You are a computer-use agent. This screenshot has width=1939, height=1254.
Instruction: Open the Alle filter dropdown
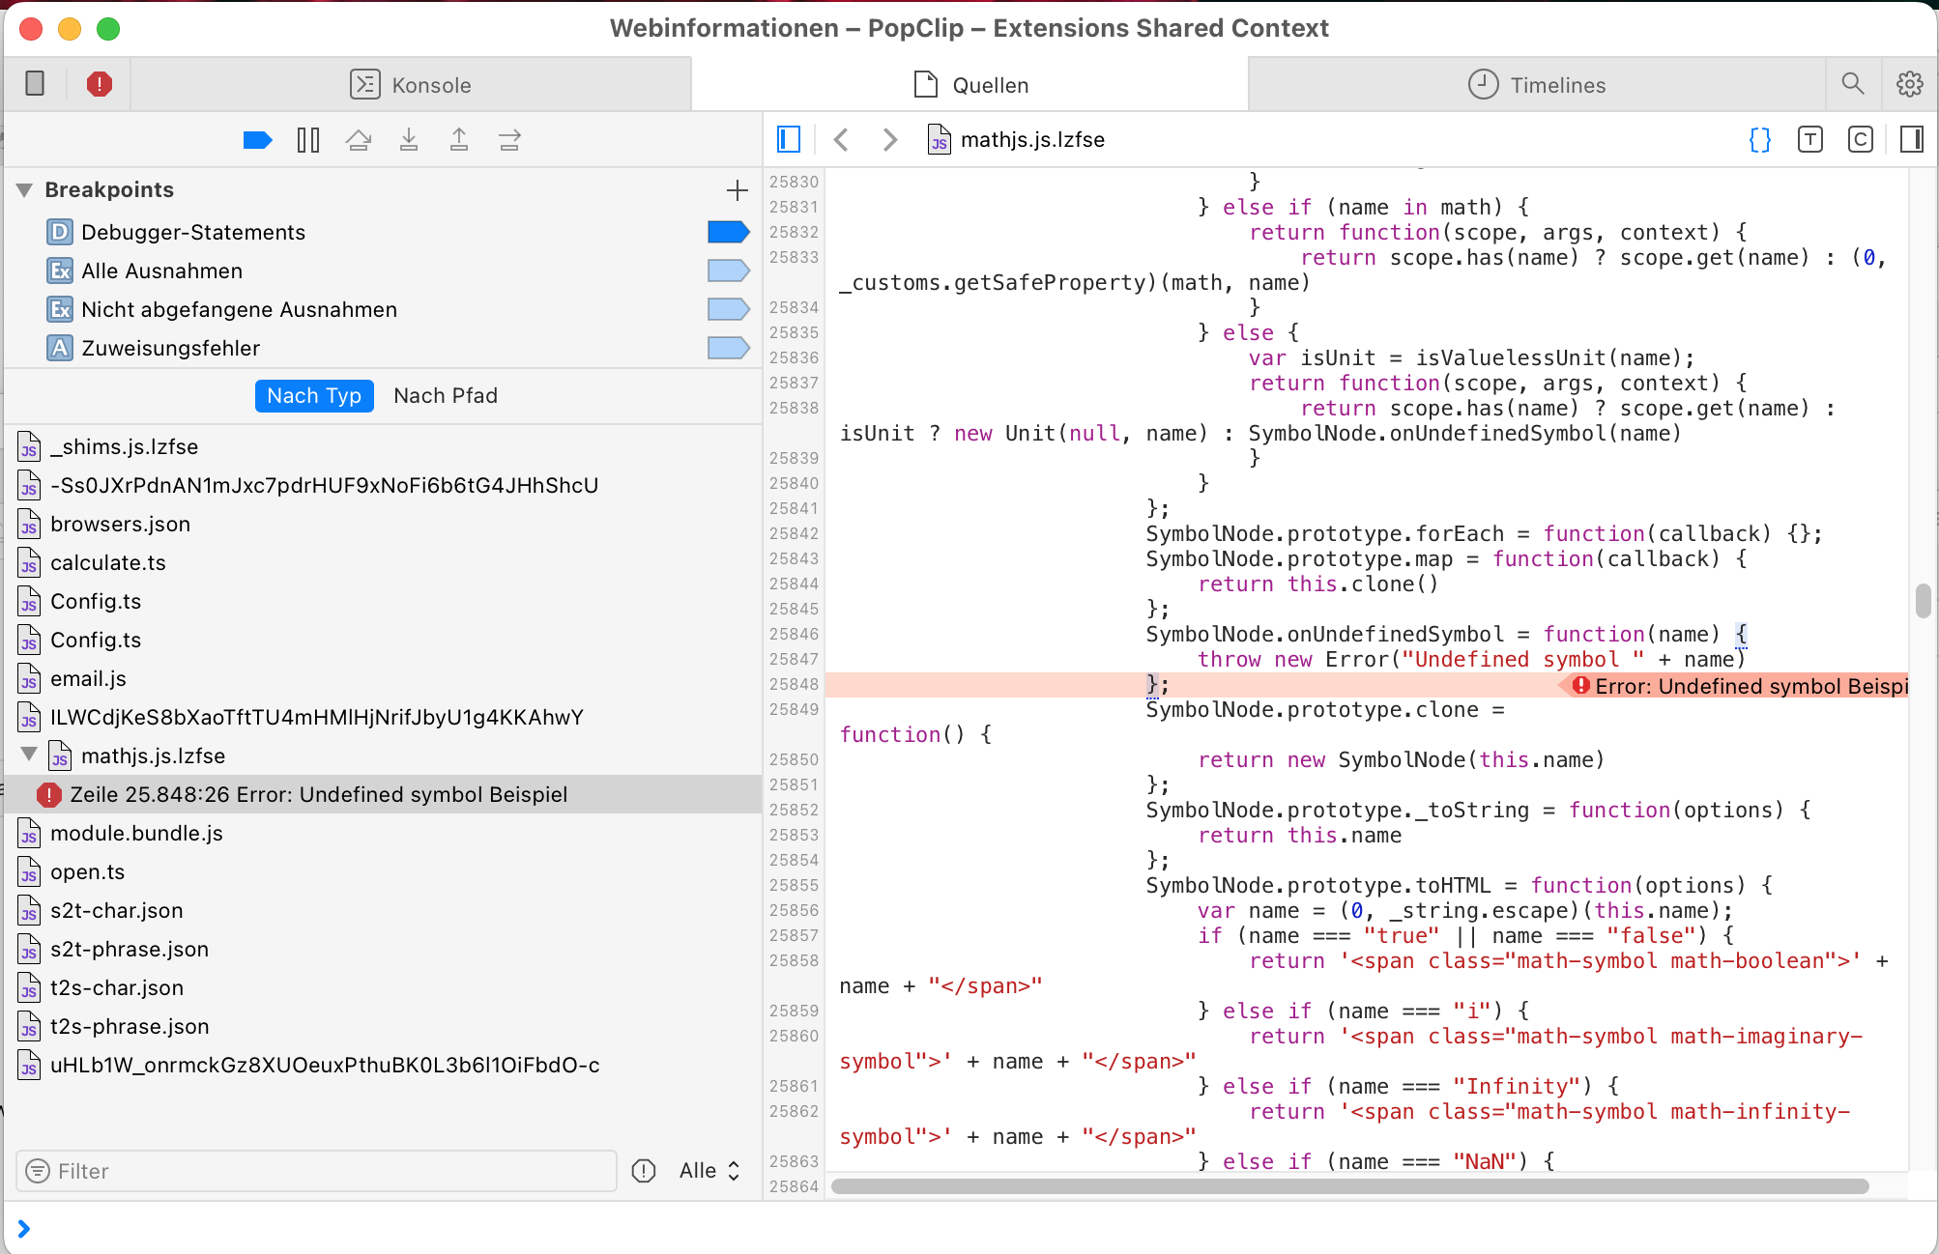point(709,1171)
